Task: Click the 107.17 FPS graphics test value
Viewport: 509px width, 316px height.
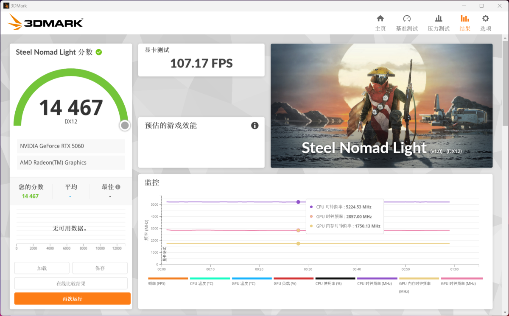Action: pyautogui.click(x=201, y=64)
